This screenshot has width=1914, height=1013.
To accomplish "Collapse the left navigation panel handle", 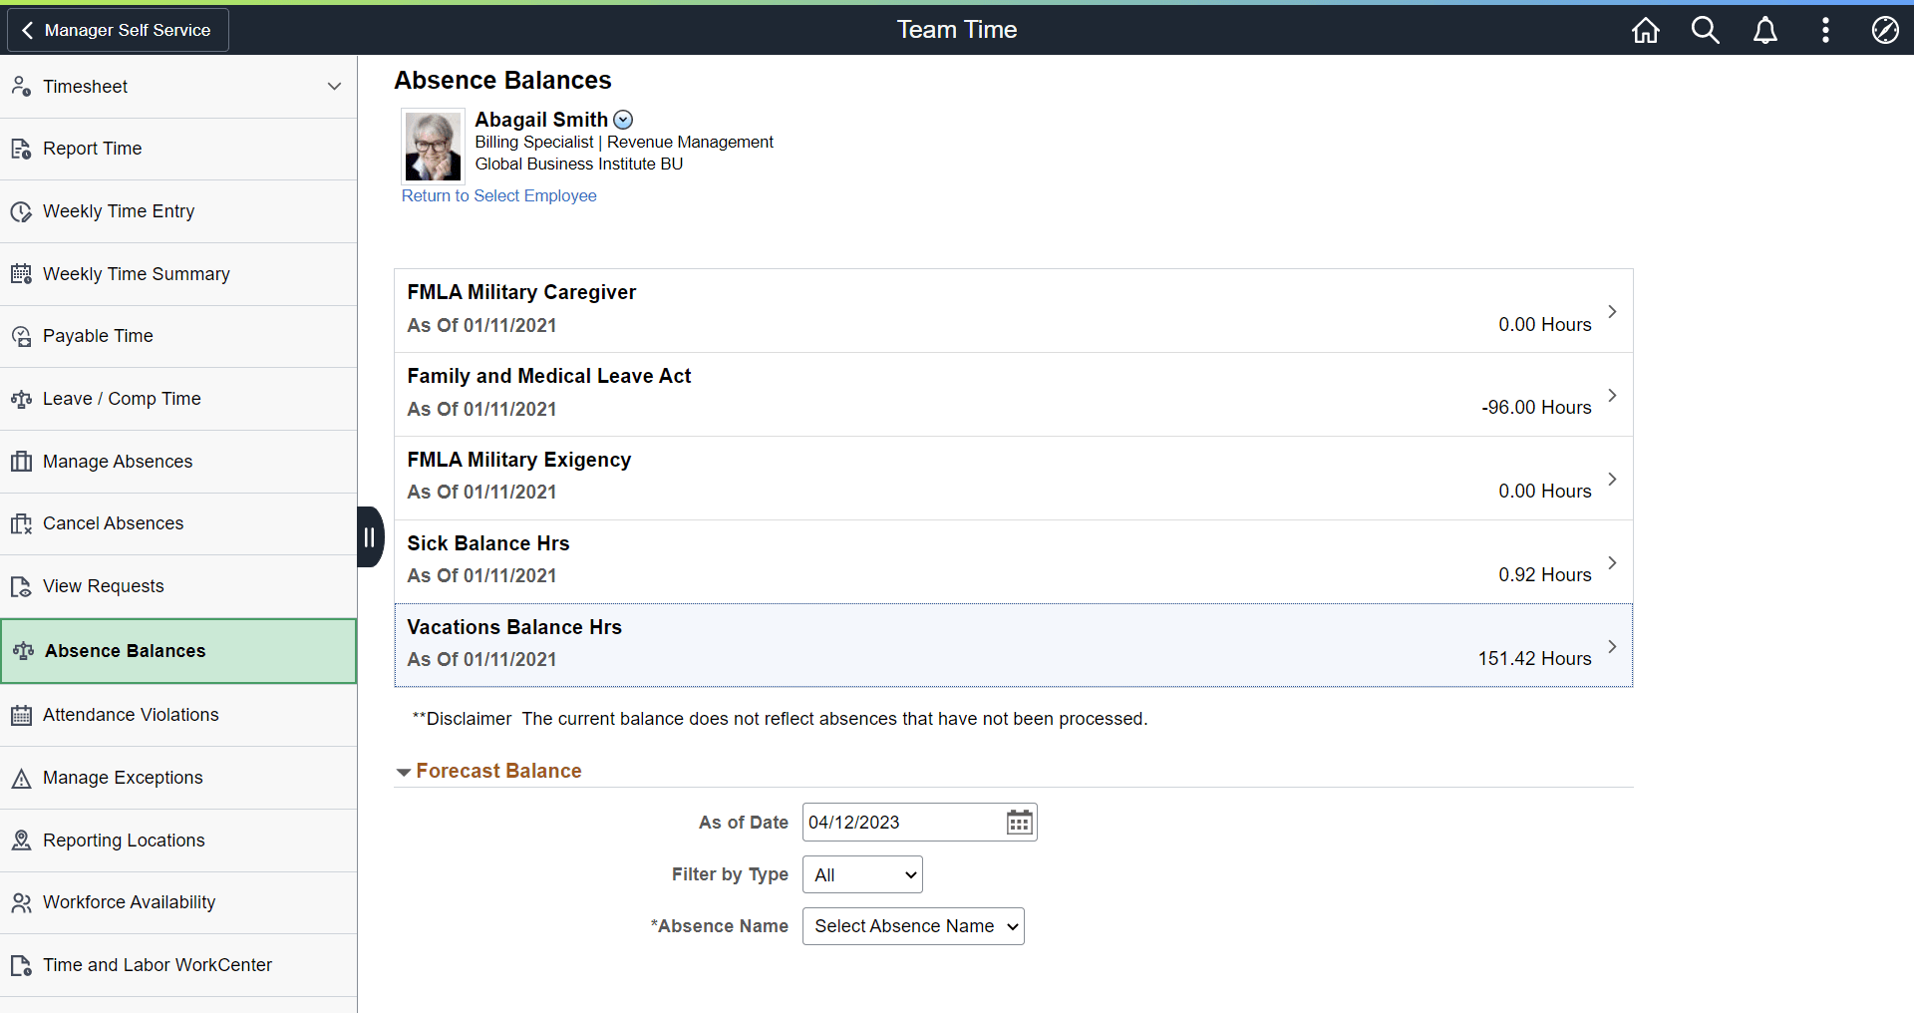I will tap(370, 536).
